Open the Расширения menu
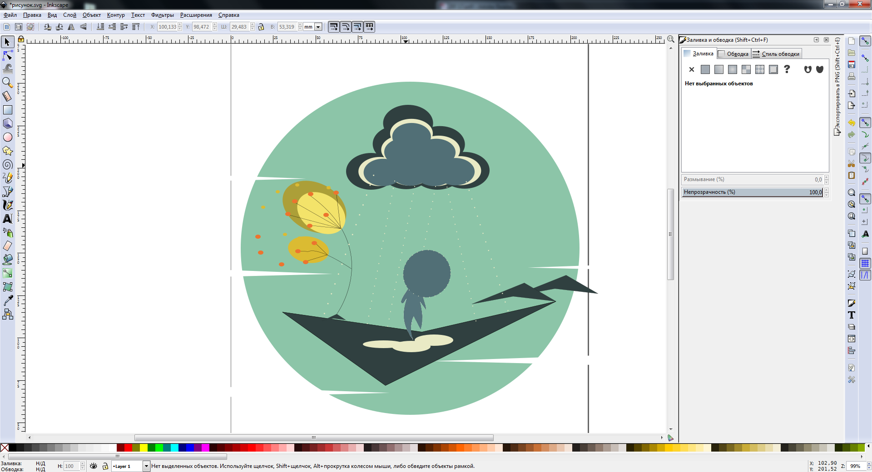This screenshot has height=472, width=872. 196,15
